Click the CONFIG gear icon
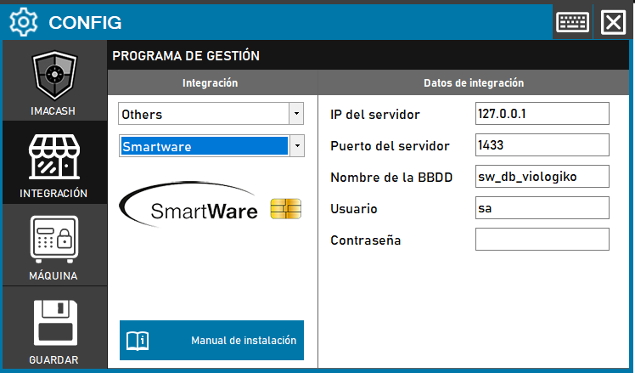 pos(22,22)
